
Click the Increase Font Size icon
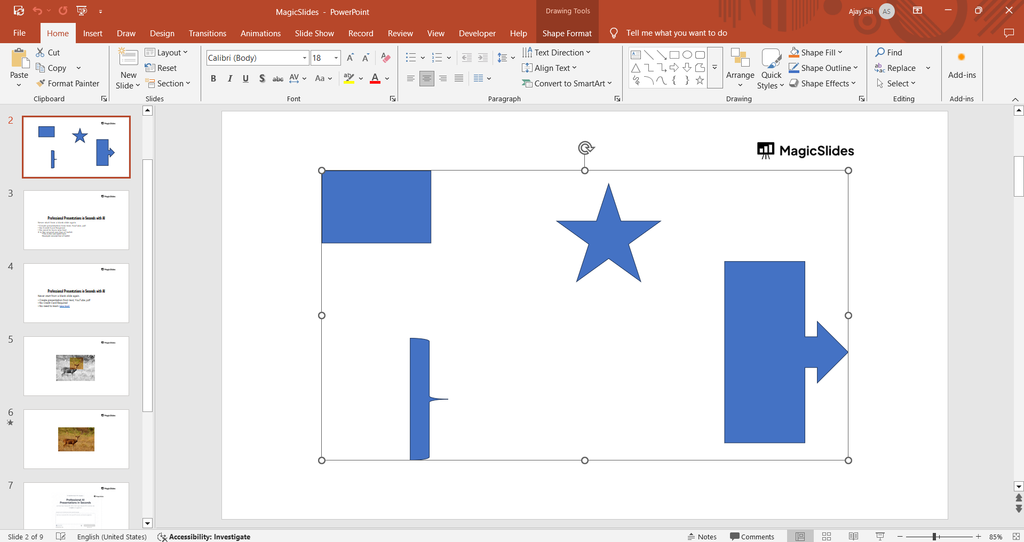click(350, 58)
